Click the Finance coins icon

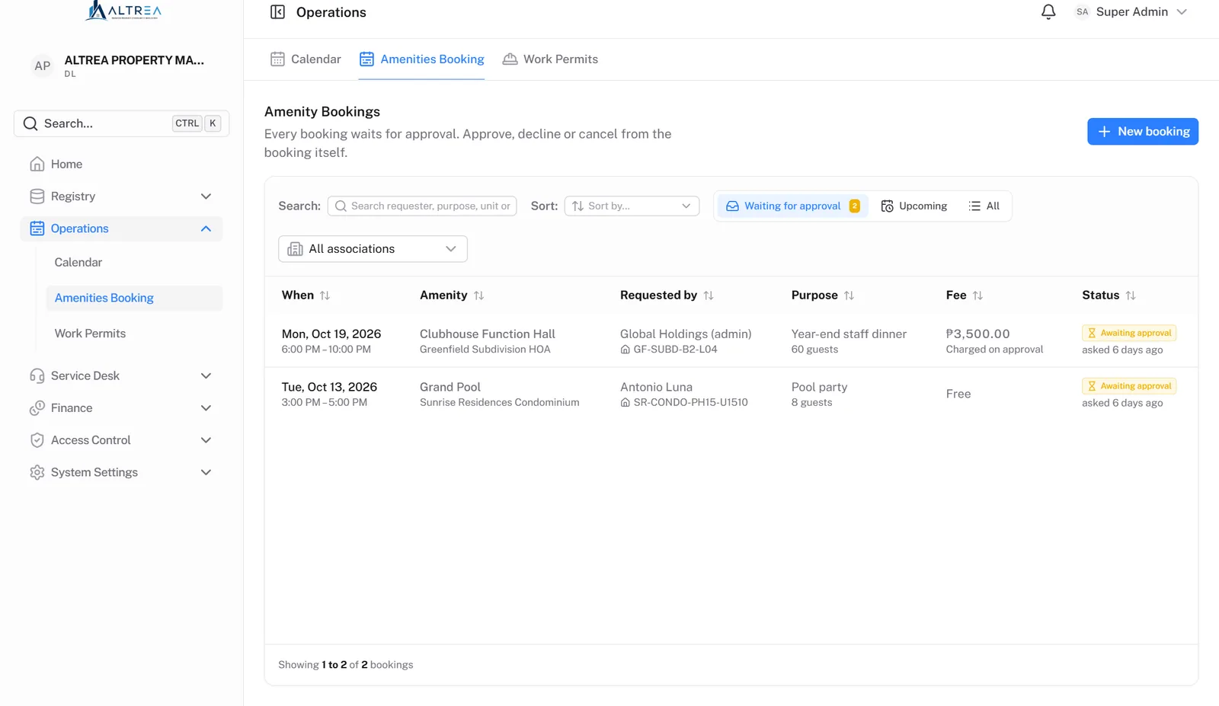click(37, 408)
